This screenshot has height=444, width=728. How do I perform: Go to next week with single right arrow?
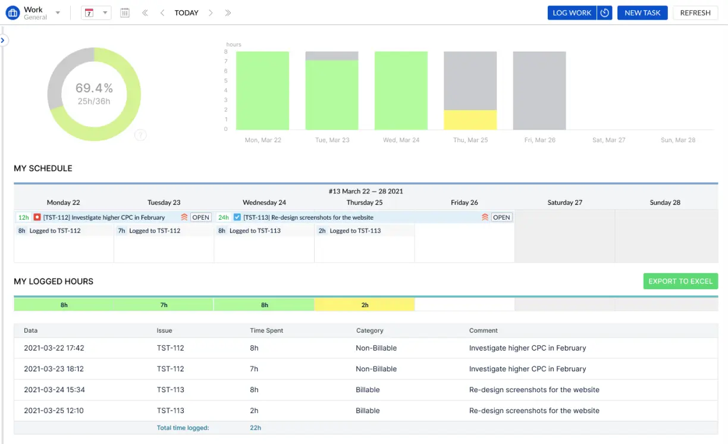coord(211,13)
